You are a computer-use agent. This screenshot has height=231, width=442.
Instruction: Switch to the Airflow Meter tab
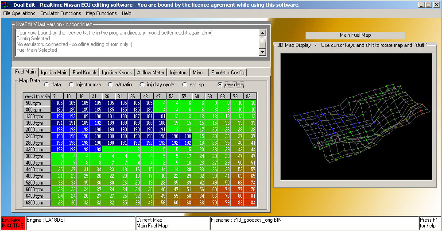click(x=151, y=73)
